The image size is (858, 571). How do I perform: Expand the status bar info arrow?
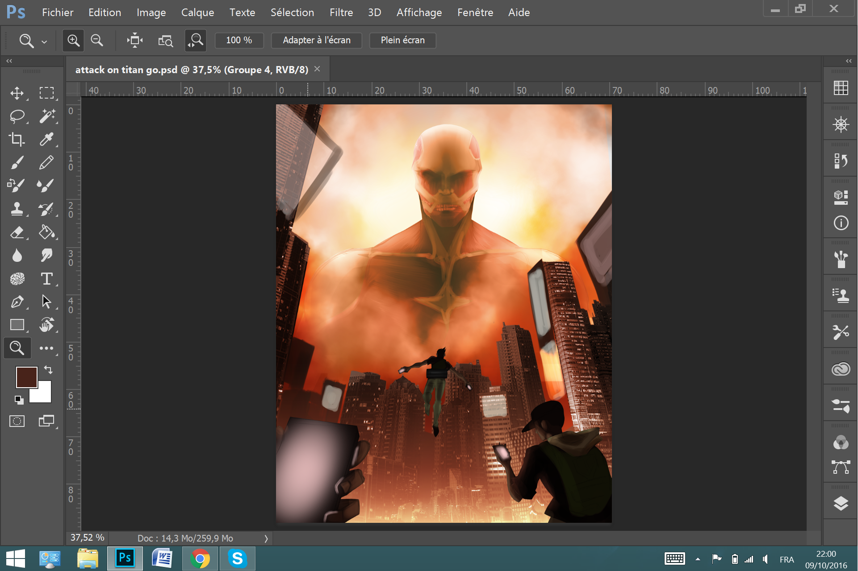[x=266, y=538]
